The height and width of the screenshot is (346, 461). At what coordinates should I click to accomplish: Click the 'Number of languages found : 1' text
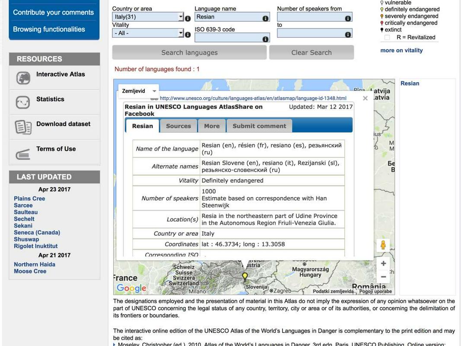click(157, 69)
